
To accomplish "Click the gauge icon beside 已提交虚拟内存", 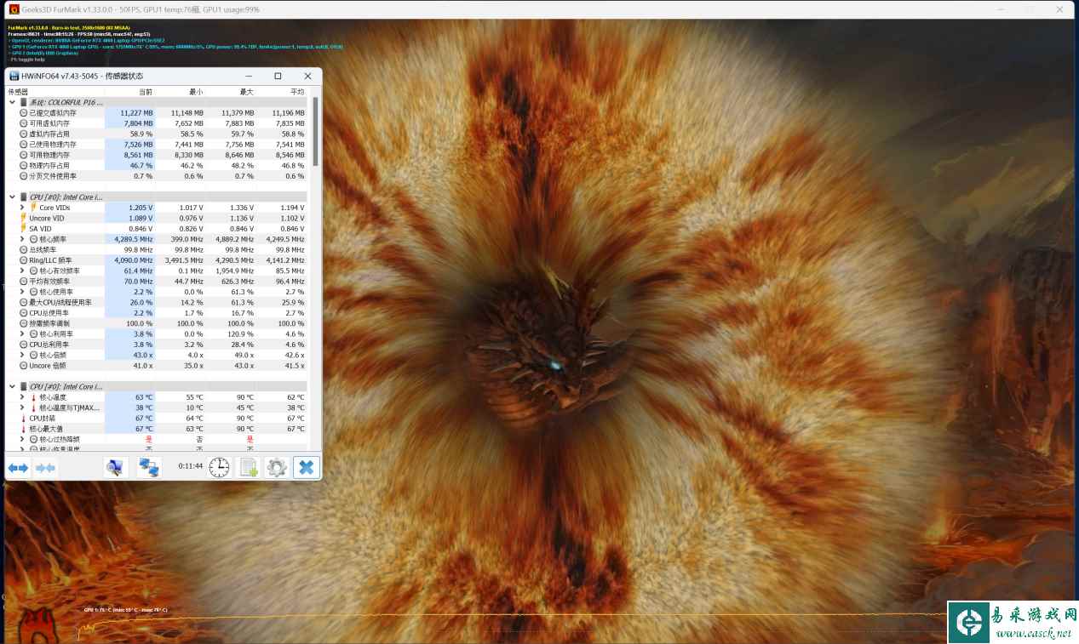I will tap(24, 112).
